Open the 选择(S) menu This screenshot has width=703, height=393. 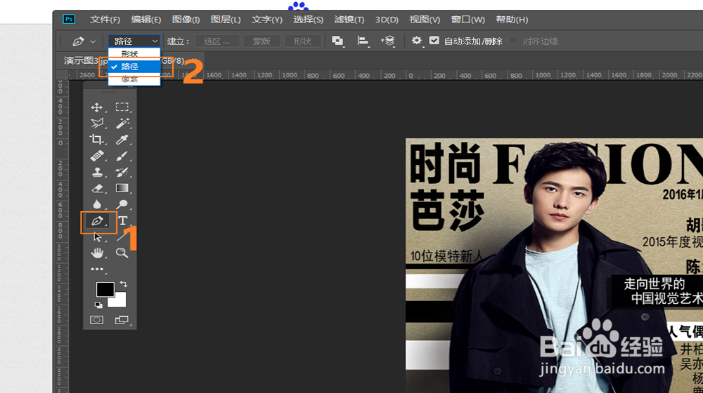pos(308,19)
